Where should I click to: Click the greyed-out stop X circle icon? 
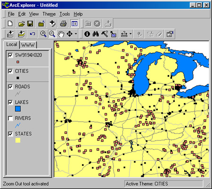[x=97, y=24]
